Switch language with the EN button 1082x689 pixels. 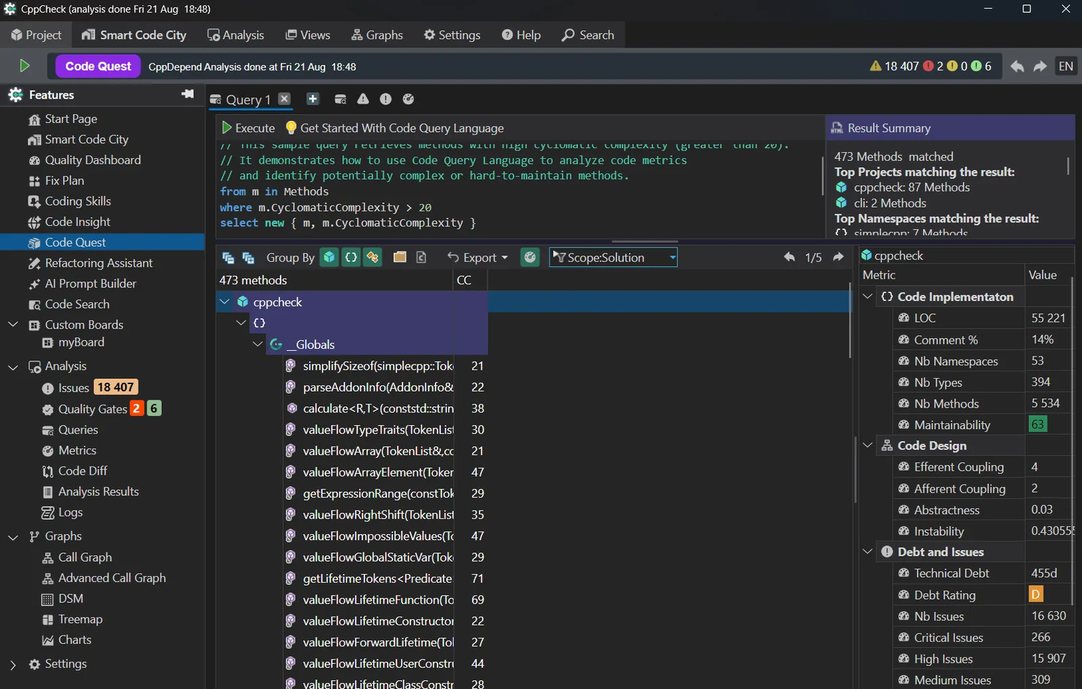coord(1066,66)
